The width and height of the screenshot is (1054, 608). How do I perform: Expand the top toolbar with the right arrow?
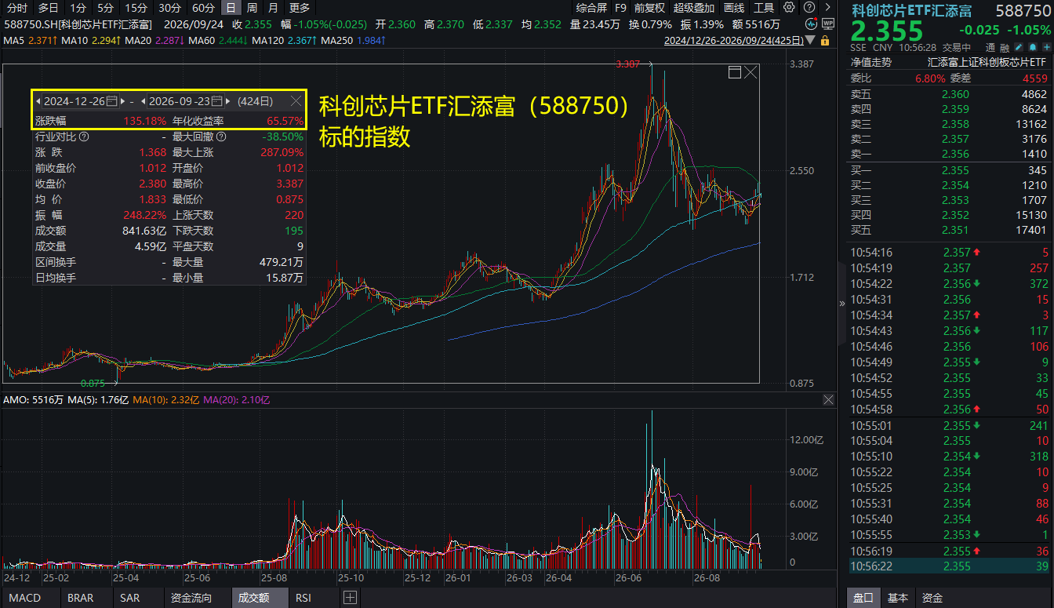pos(827,7)
